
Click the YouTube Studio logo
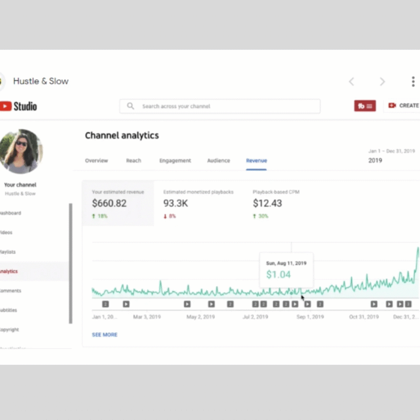[18, 106]
